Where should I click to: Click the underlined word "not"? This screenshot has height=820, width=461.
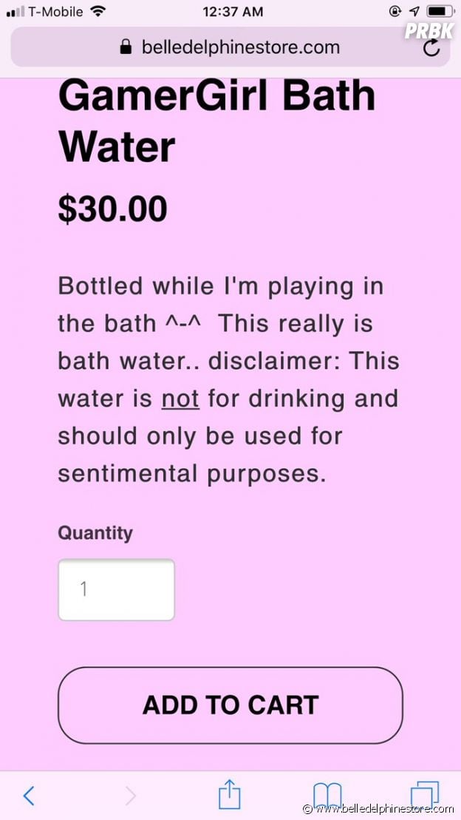click(180, 399)
